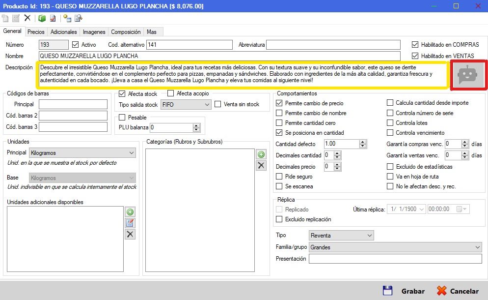This screenshot has height=300, width=488.
Task: Add an additional unit with green plus
Action: click(130, 212)
